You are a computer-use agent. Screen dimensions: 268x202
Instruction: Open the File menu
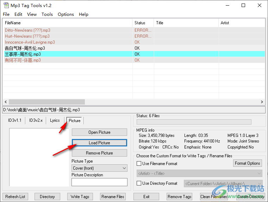6,14
